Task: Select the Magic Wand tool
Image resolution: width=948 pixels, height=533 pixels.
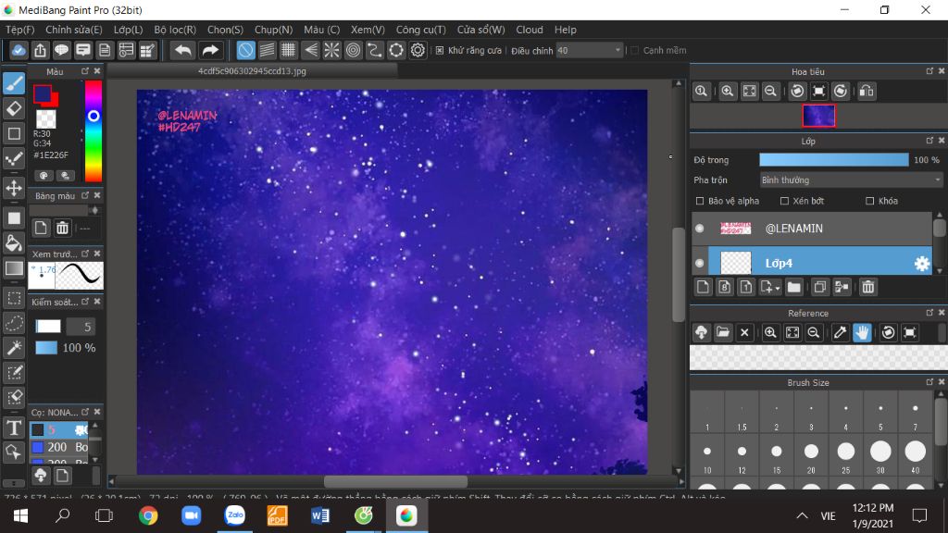Action: click(14, 348)
